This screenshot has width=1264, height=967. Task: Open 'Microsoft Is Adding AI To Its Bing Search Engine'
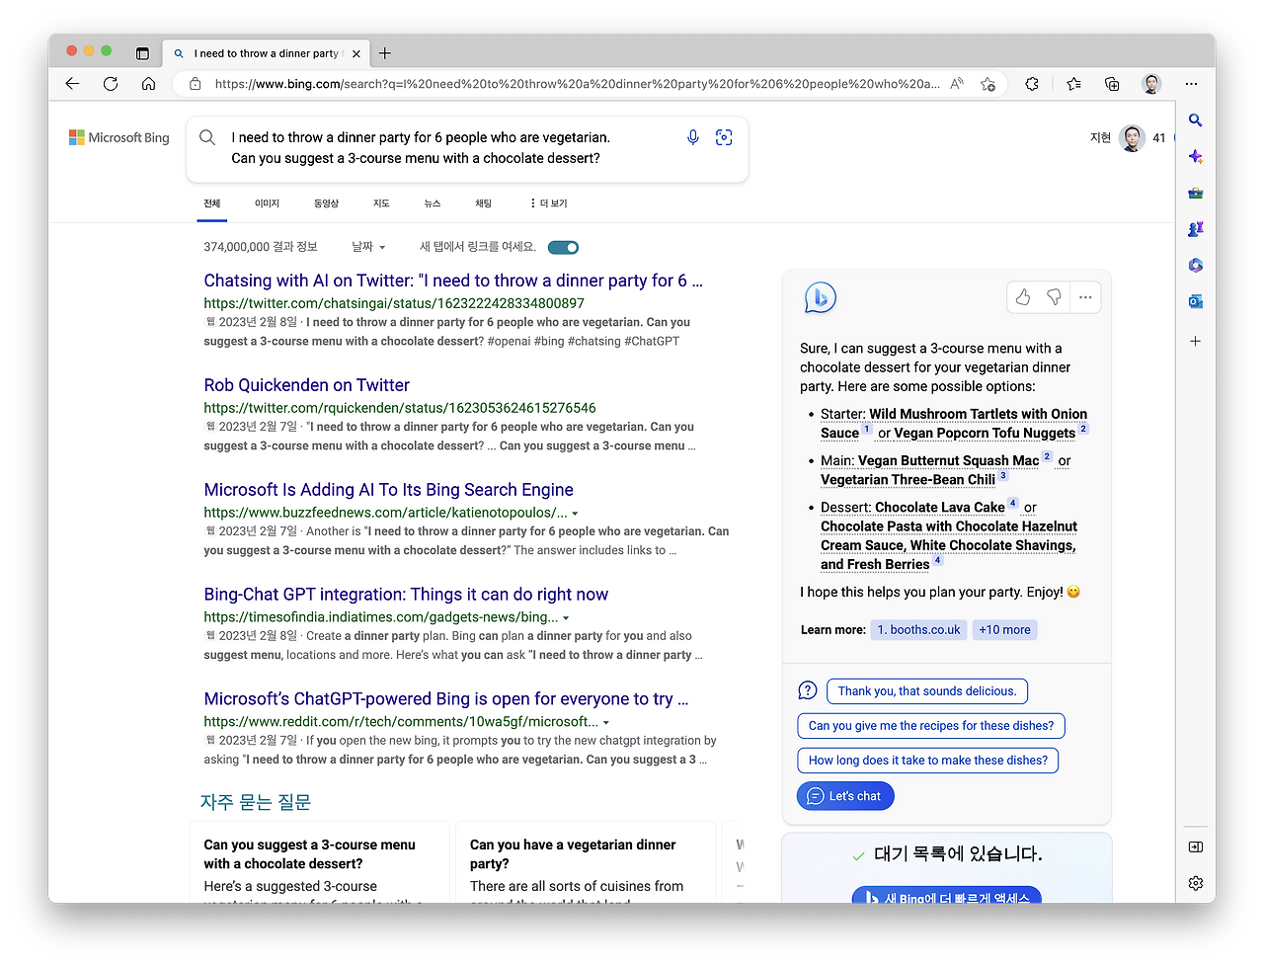[388, 490]
